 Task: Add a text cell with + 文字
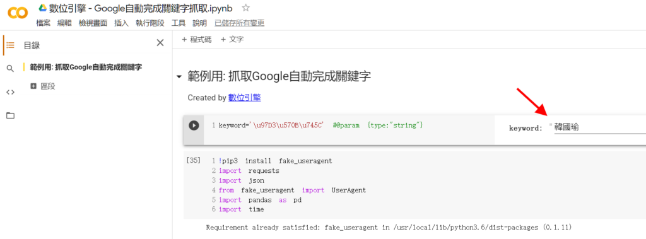[232, 40]
